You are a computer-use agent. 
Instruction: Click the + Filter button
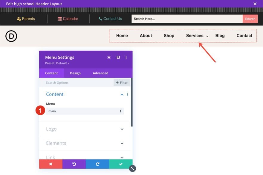(x=122, y=82)
